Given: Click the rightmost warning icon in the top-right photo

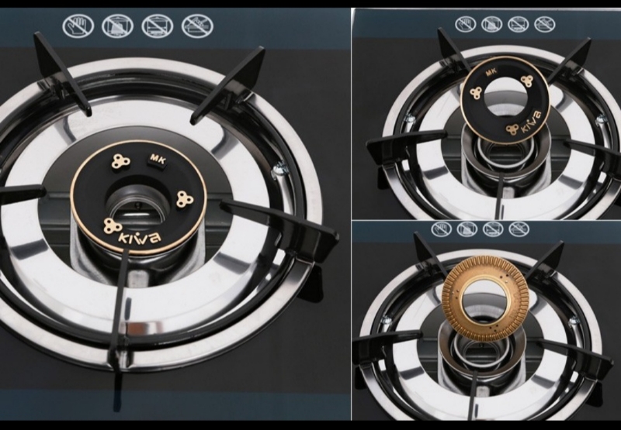Looking at the screenshot, I should pyautogui.click(x=545, y=24).
